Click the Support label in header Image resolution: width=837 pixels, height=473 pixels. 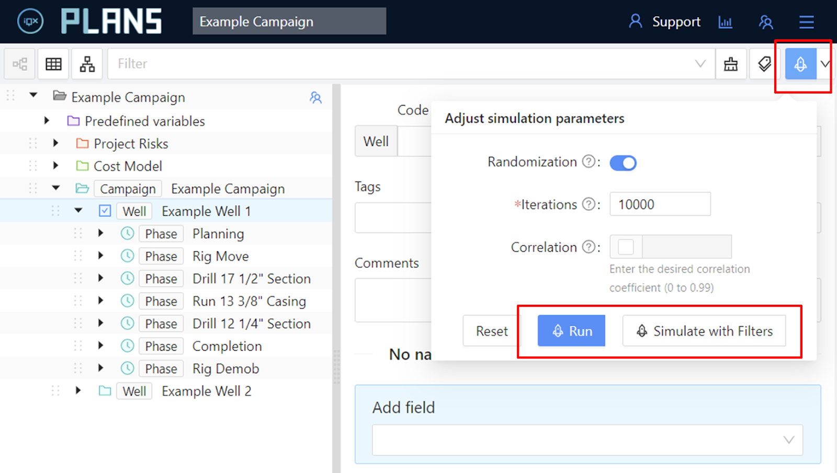(676, 22)
